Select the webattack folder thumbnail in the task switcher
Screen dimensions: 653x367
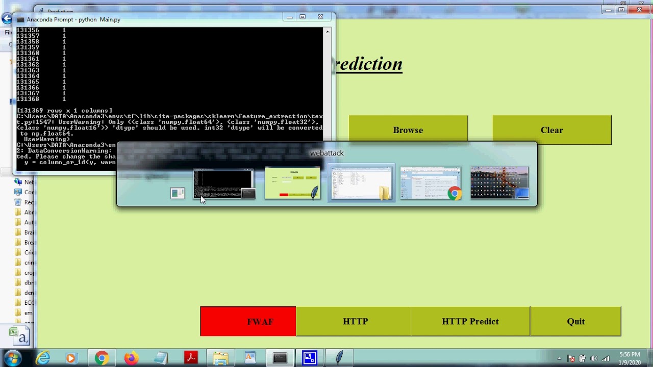pyautogui.click(x=361, y=182)
